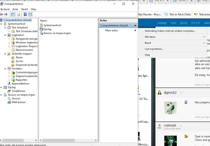Click the WMI-beheer icon in tree
The width and height of the screenshot is (210, 146).
pyautogui.click(x=9, y=102)
